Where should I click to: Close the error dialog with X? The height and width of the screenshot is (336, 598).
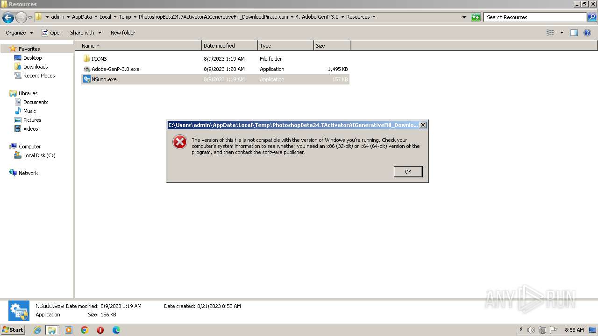(x=423, y=125)
